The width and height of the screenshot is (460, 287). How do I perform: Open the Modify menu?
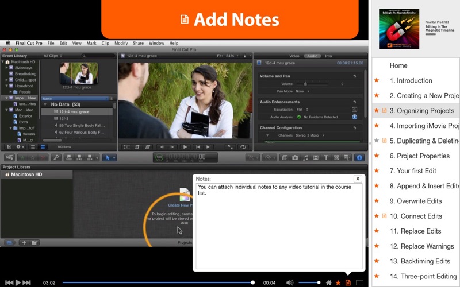click(121, 43)
